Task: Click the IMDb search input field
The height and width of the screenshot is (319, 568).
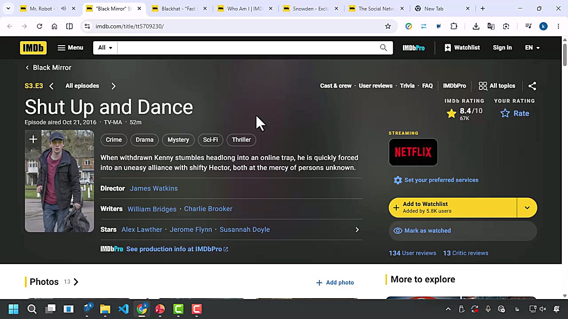Action: 247,47
